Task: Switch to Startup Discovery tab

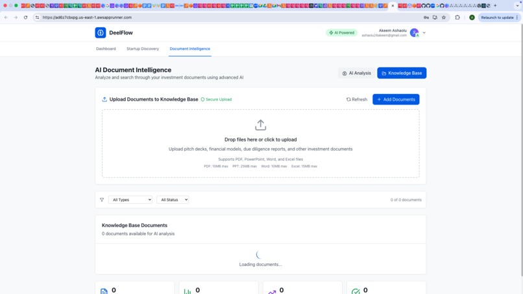Action: pos(143,49)
